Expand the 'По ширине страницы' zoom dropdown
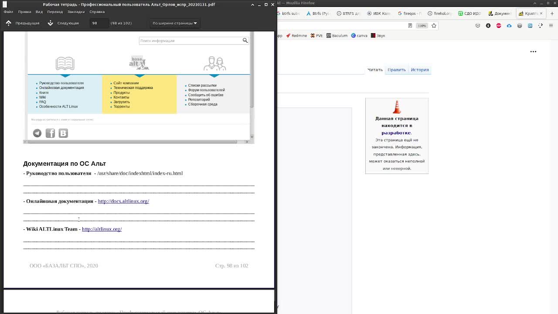This screenshot has width=558, height=314. click(174, 23)
